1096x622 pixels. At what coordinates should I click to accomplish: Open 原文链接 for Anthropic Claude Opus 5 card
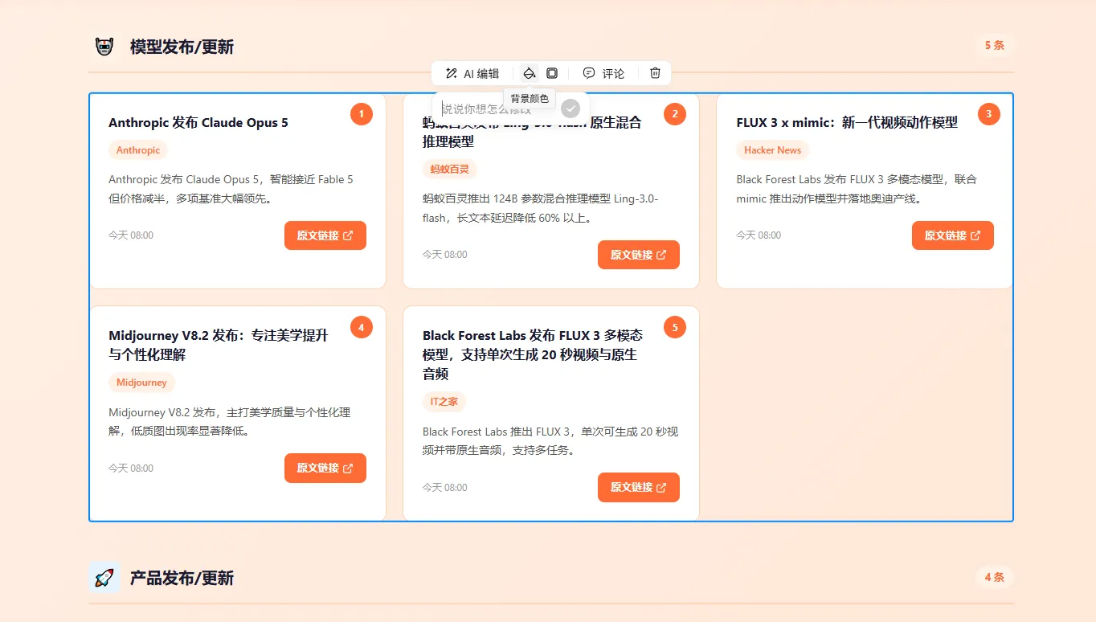[x=325, y=235]
